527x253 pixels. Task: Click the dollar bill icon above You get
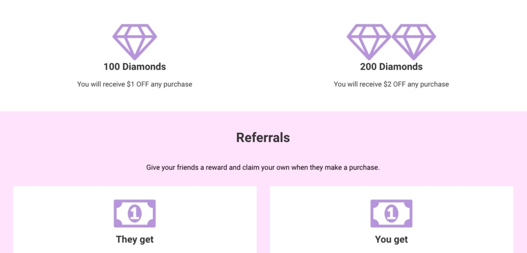coord(391,213)
